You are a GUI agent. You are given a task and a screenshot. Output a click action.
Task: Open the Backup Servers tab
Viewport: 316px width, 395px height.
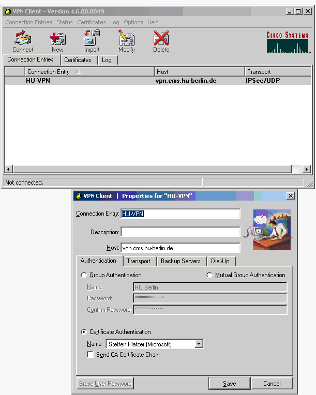tap(180, 261)
